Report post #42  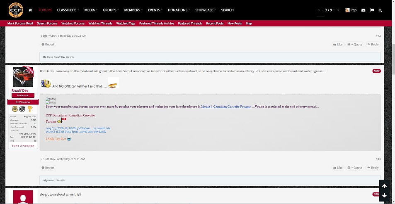(x=48, y=44)
